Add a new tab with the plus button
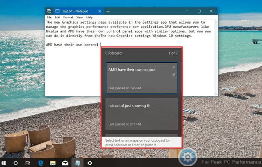Viewport: 262px width, 167px height. pyautogui.click(x=108, y=11)
